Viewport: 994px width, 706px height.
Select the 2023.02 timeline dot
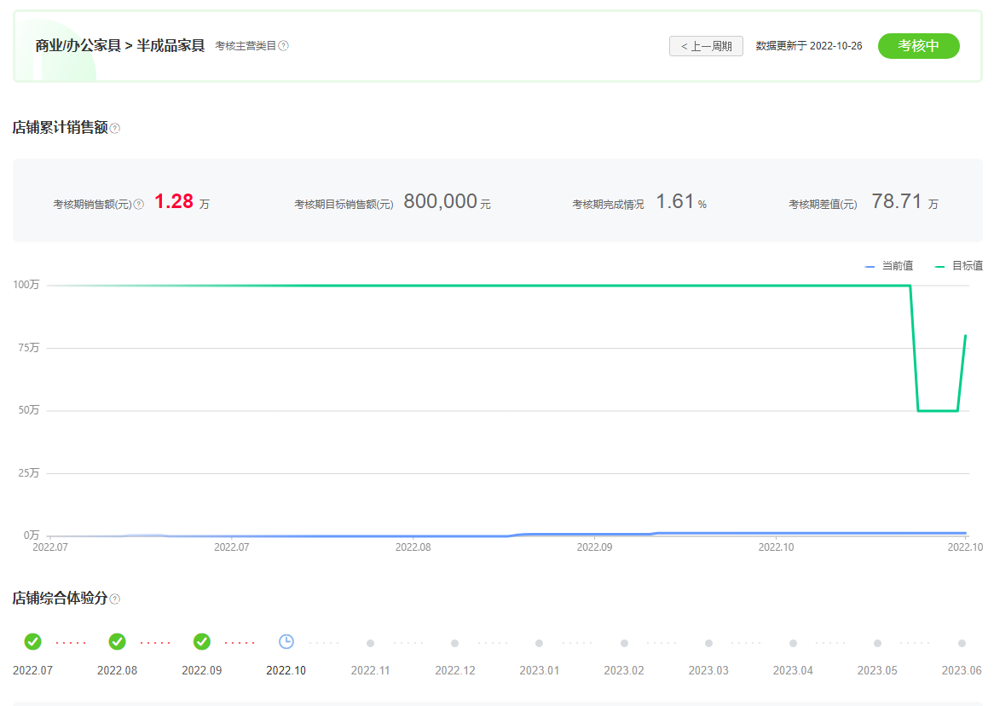[x=624, y=643]
